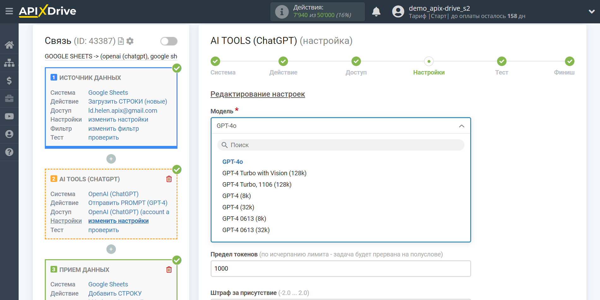Click OpenAI (ChatGPT) system link
Screen dimensions: 600x300
[x=113, y=194]
